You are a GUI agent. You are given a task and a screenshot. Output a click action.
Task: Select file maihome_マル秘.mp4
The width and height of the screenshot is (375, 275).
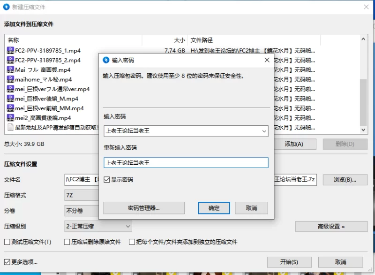click(43, 79)
